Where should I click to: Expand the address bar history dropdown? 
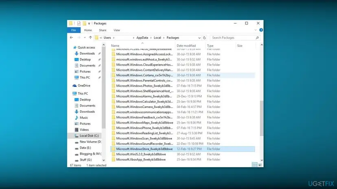tap(199, 38)
